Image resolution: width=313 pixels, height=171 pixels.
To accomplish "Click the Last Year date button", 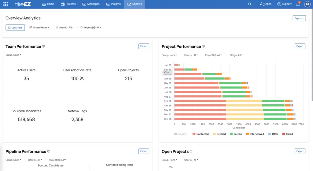I will coord(15,28).
